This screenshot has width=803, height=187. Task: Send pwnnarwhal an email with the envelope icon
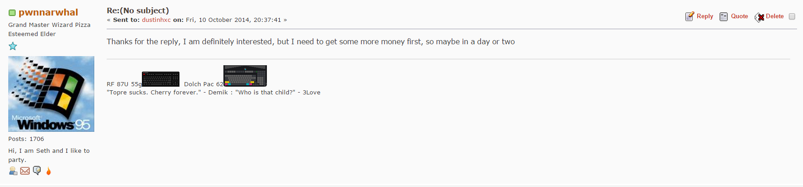[25, 171]
